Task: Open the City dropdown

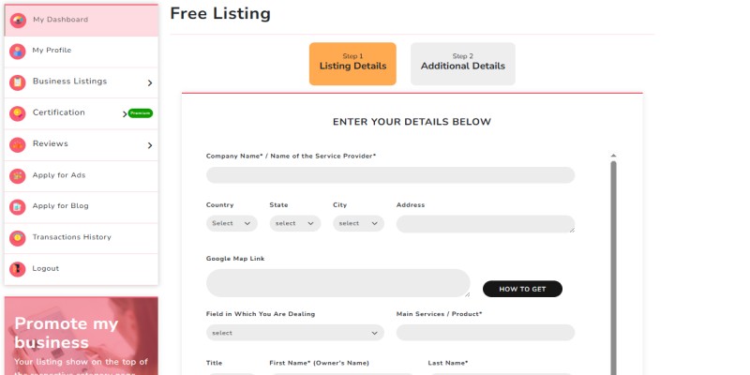Action: click(358, 224)
